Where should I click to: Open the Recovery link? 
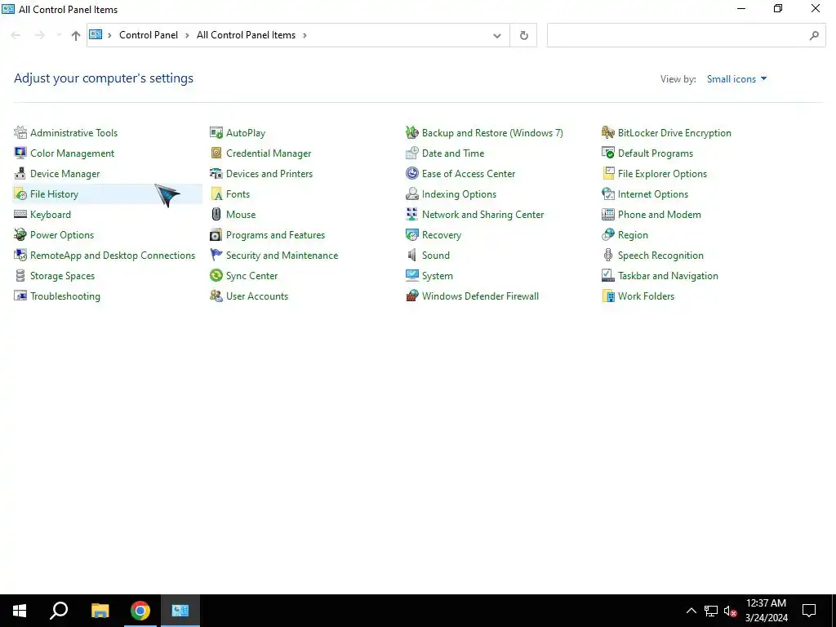(442, 235)
